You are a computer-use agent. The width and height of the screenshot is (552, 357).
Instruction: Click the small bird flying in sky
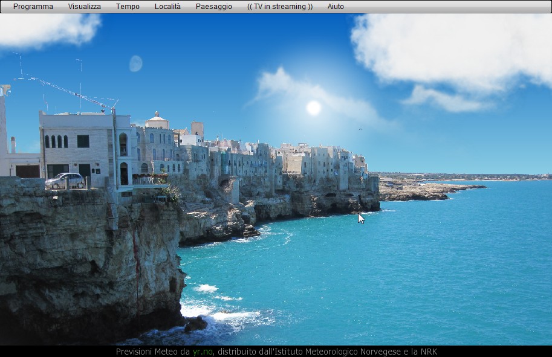pyautogui.click(x=360, y=129)
